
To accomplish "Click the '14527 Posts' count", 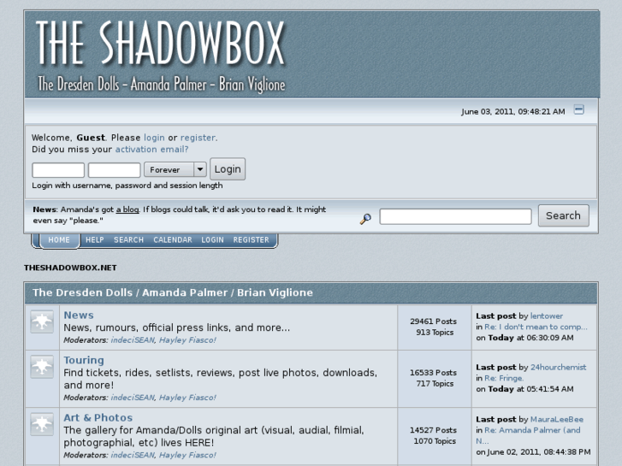I will pos(433,430).
